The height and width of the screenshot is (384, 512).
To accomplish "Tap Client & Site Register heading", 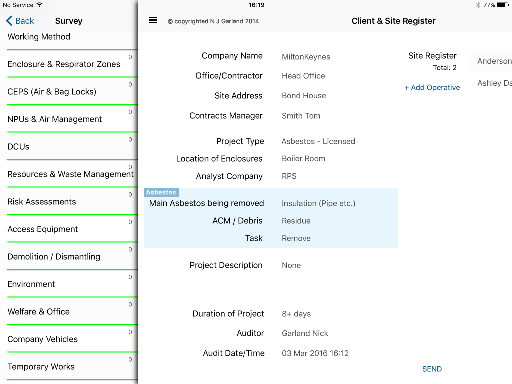I will point(393,21).
